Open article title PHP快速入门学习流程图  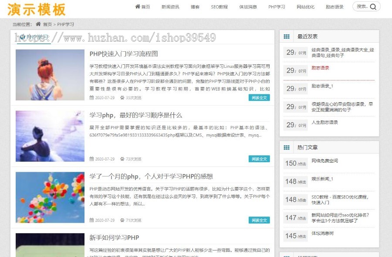124,53
